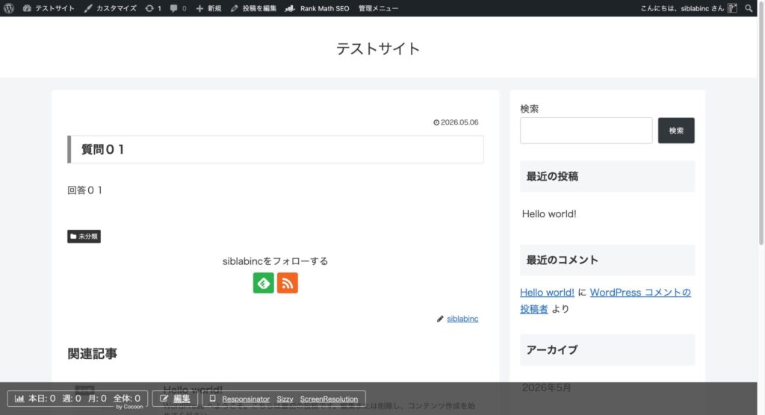765x415 pixels.
Task: Open the siblabinc author link
Action: coord(462,319)
